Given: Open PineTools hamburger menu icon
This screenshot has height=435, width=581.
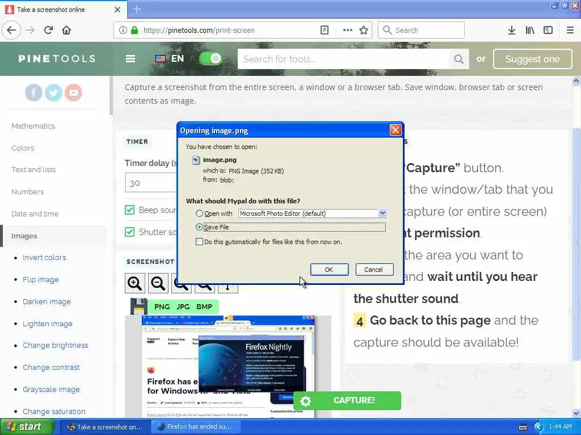Looking at the screenshot, I should pyautogui.click(x=130, y=59).
